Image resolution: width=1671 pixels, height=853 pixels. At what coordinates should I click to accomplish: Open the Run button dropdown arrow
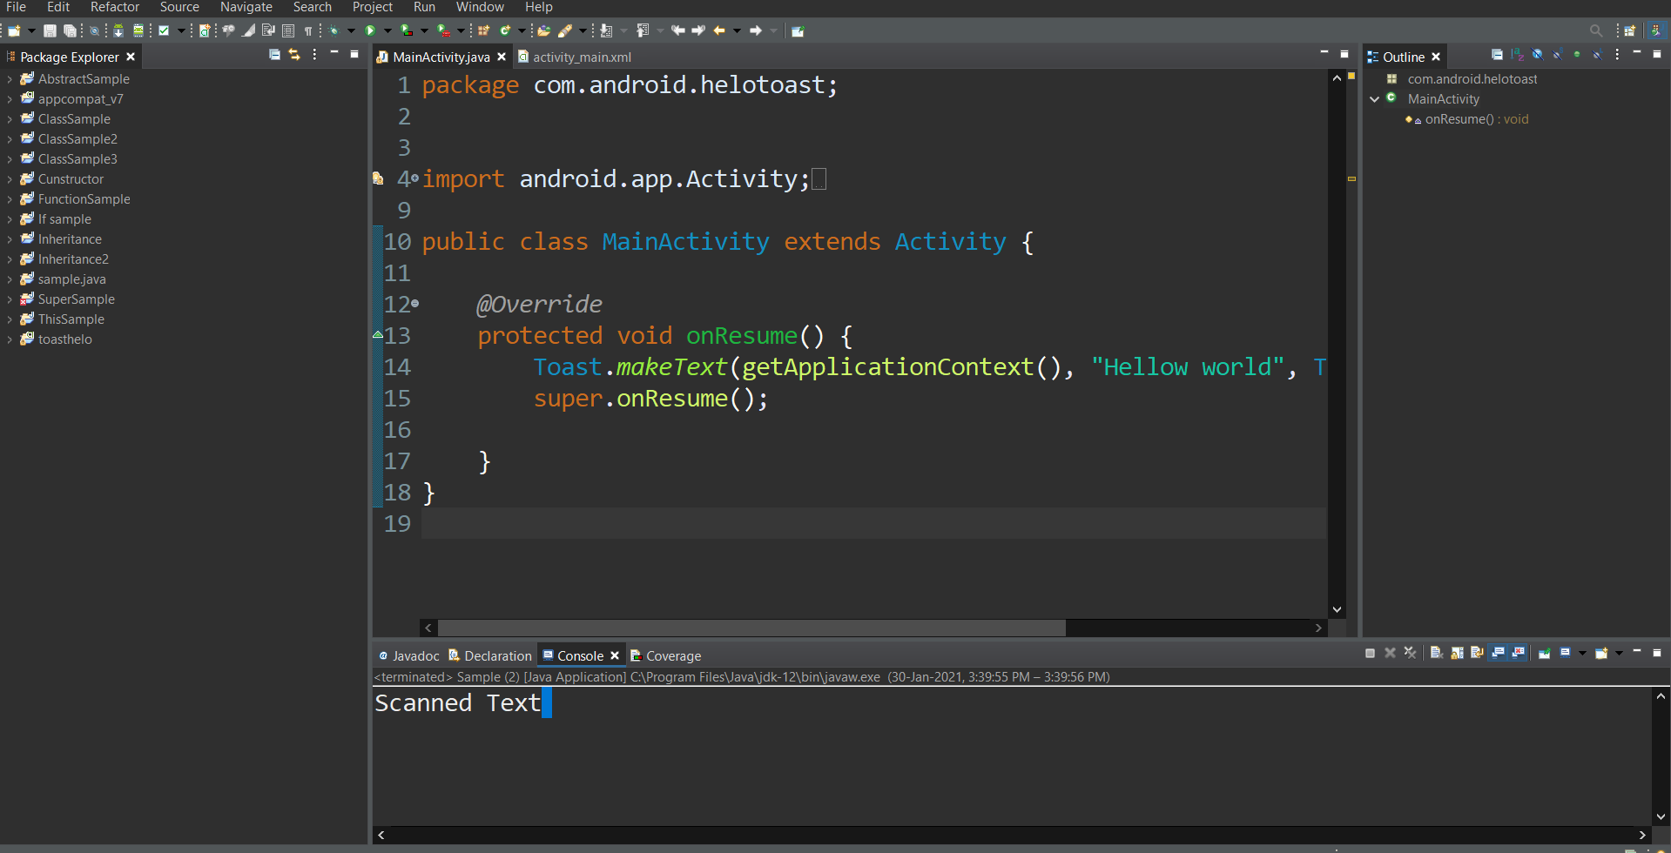coord(387,30)
